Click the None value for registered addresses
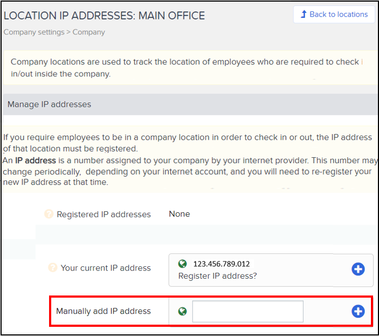 point(180,214)
